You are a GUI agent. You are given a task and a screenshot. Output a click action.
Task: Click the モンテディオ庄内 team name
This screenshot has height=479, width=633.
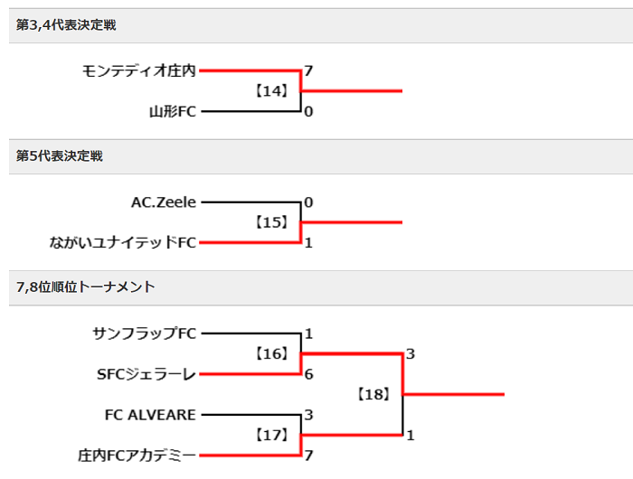[139, 71]
